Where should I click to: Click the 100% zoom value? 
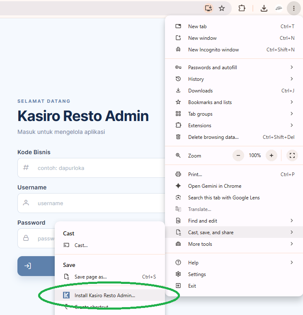coord(255,155)
